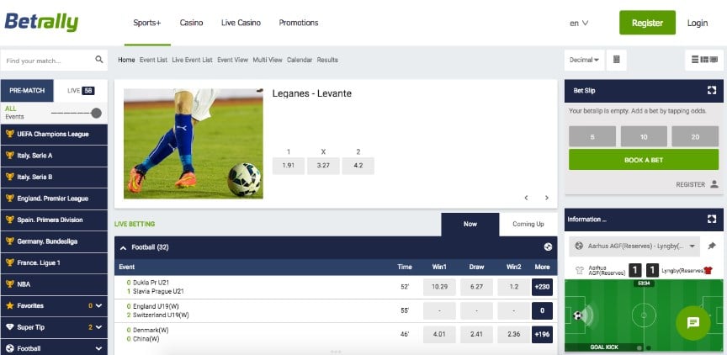Open Germany. Bundesliga league
Image resolution: width=727 pixels, height=355 pixels.
tap(54, 241)
